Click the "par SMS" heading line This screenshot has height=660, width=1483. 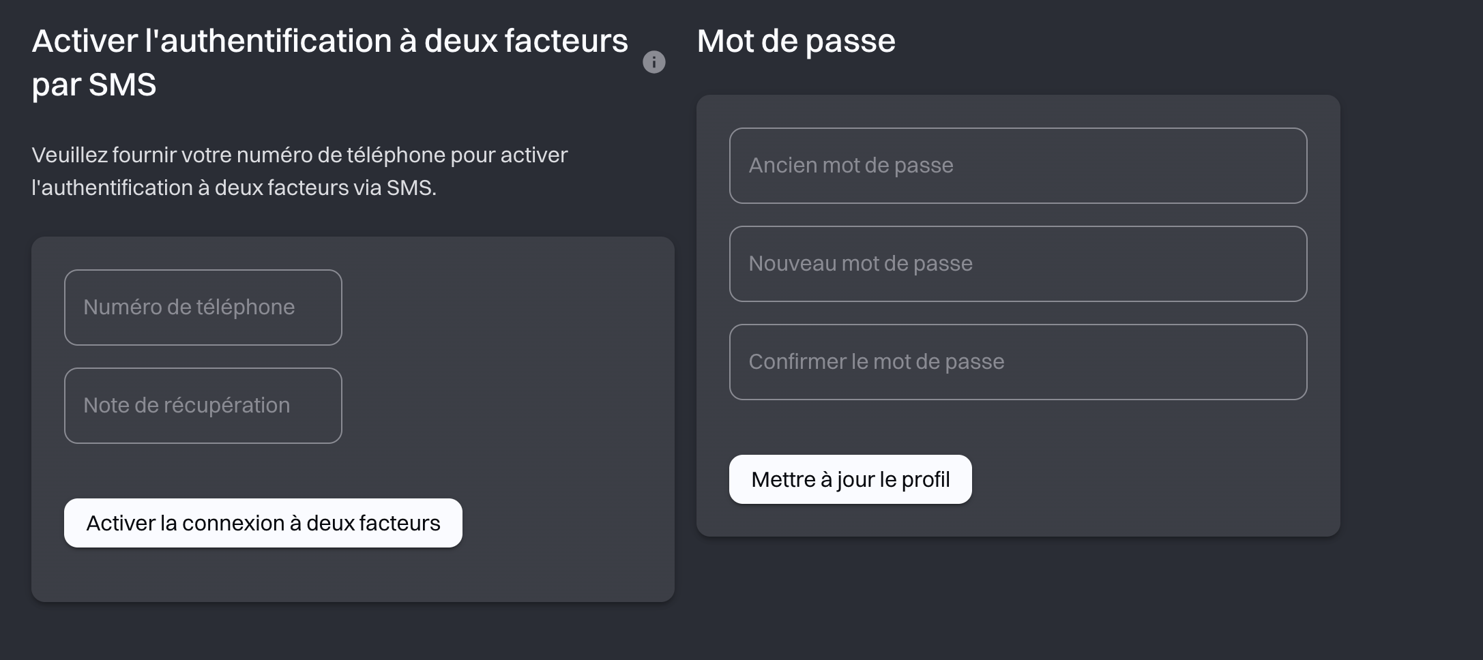[94, 85]
